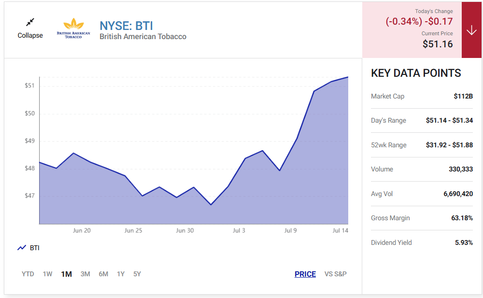Select the YTD time range

28,274
